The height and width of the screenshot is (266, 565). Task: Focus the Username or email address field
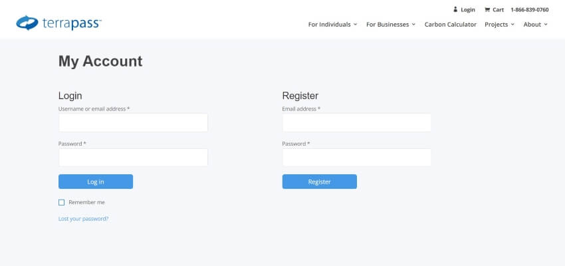pos(133,122)
